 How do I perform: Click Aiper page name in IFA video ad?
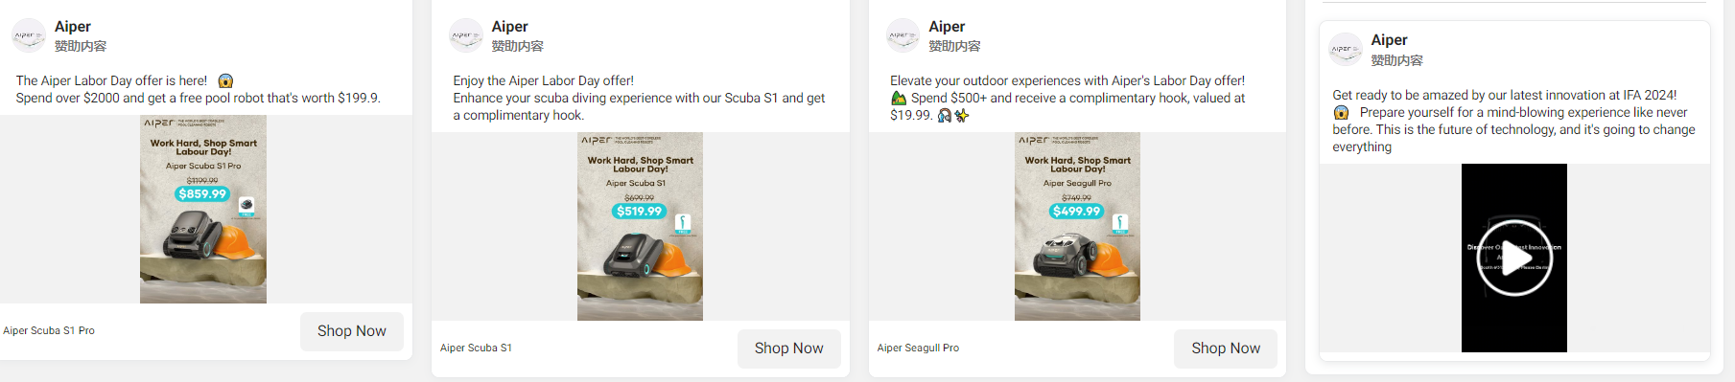pyautogui.click(x=1389, y=40)
